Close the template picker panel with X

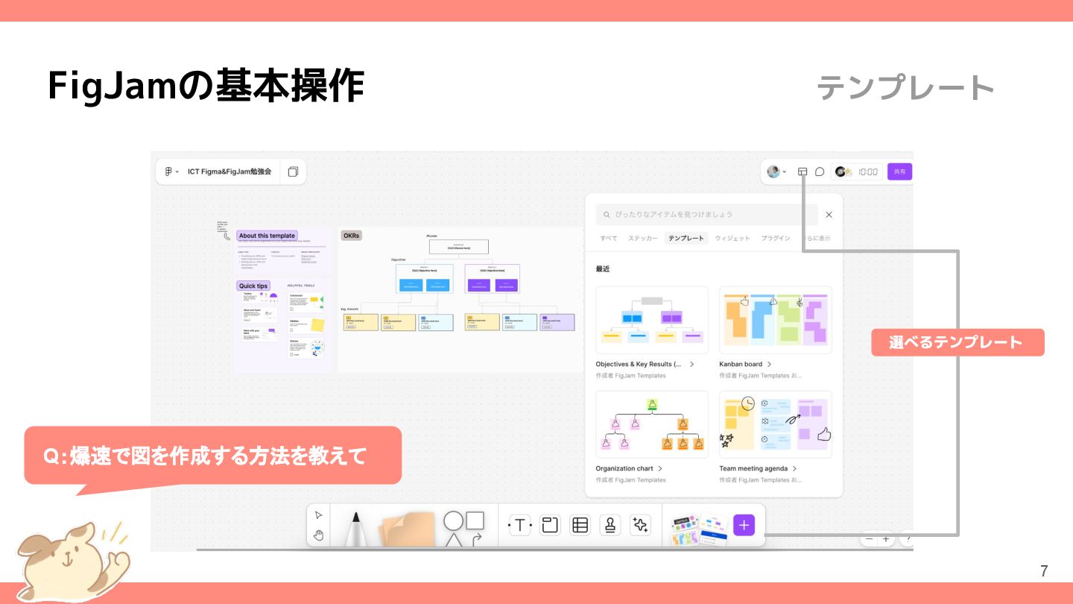pyautogui.click(x=829, y=215)
